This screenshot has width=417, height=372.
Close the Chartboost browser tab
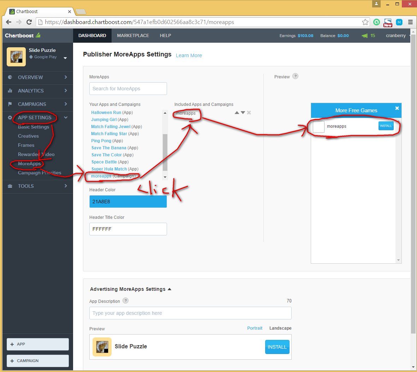coord(70,11)
